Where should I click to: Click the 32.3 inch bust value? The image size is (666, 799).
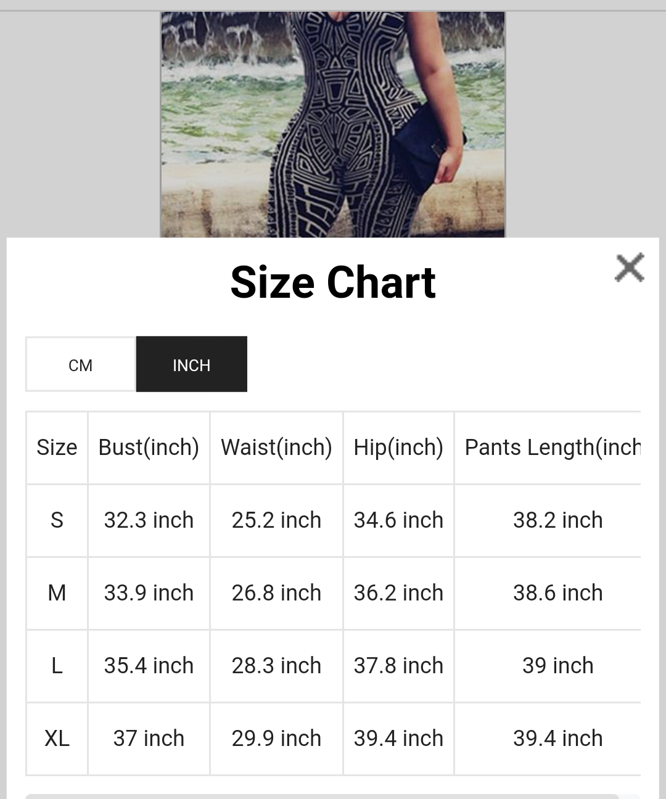click(x=149, y=520)
